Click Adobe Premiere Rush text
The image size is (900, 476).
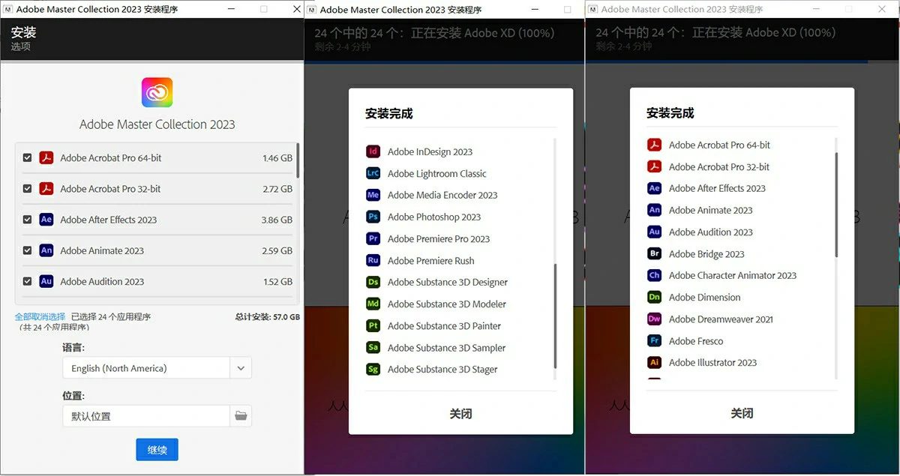click(431, 260)
